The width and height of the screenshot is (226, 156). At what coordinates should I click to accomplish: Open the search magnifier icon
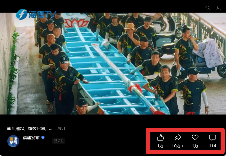click(208, 8)
